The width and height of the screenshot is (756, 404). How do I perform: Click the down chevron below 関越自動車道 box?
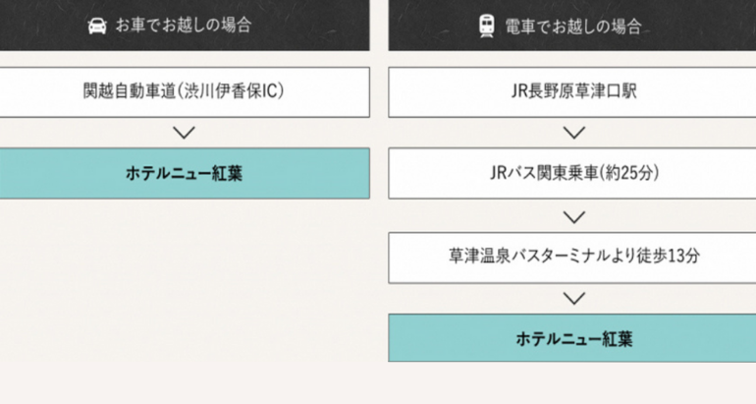[184, 133]
